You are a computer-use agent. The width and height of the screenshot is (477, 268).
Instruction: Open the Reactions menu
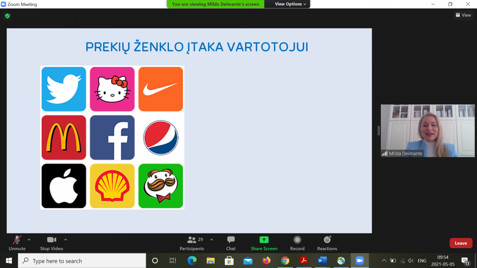327,243
